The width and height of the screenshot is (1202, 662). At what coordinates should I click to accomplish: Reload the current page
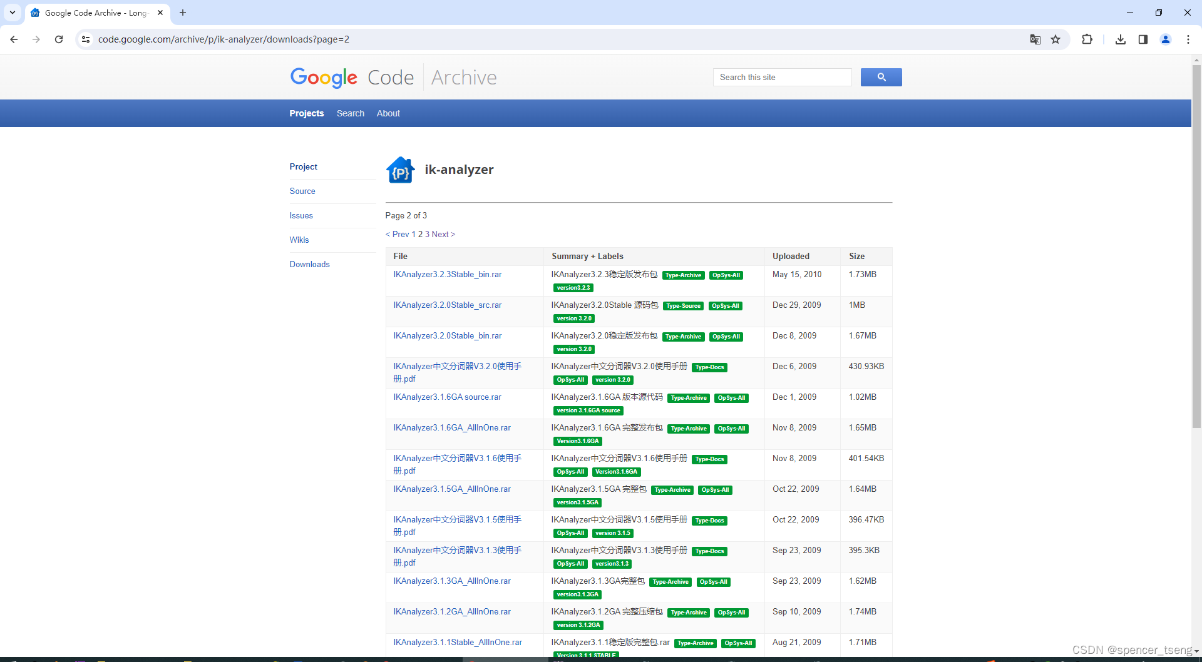(x=58, y=39)
